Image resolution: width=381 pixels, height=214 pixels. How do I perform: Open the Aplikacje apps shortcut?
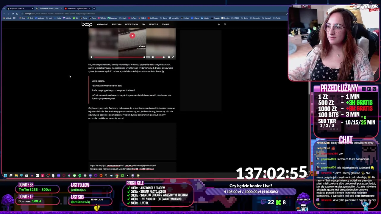7,18
